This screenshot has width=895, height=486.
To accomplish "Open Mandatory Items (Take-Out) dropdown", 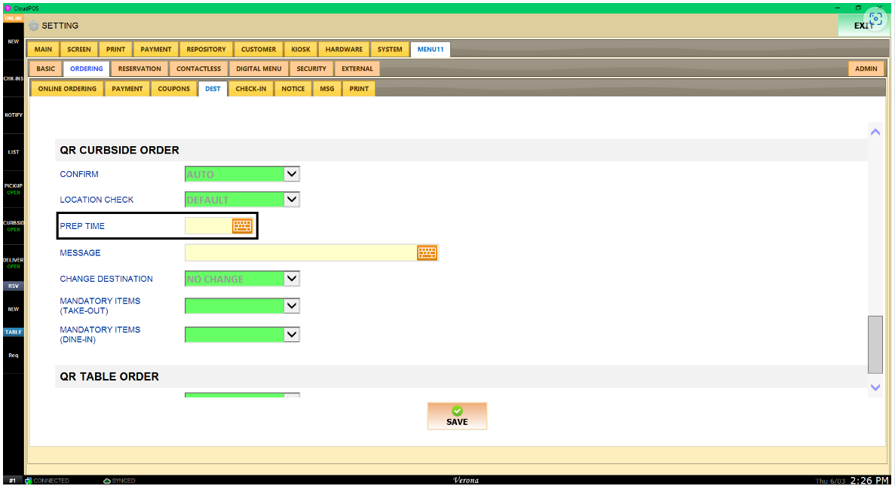I will (292, 306).
